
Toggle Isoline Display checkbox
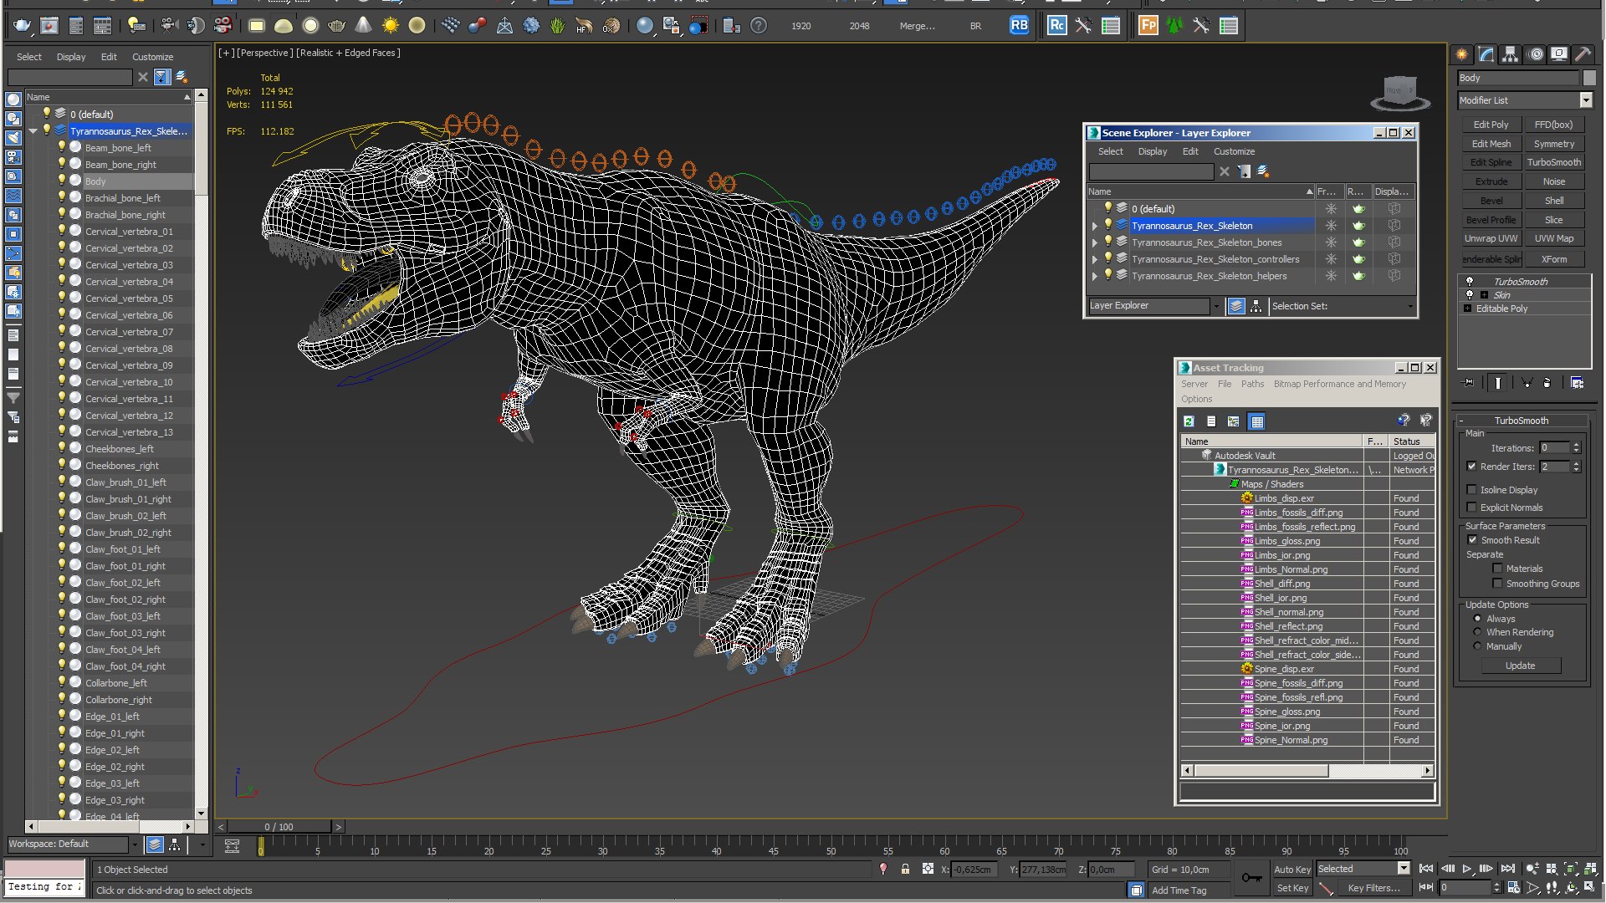[1471, 490]
